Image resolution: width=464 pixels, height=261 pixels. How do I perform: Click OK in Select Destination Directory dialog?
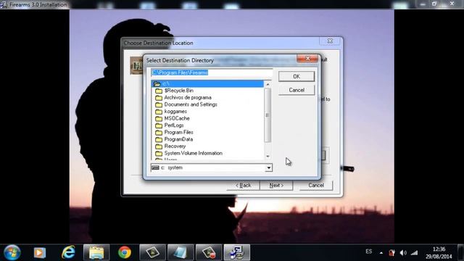point(297,76)
